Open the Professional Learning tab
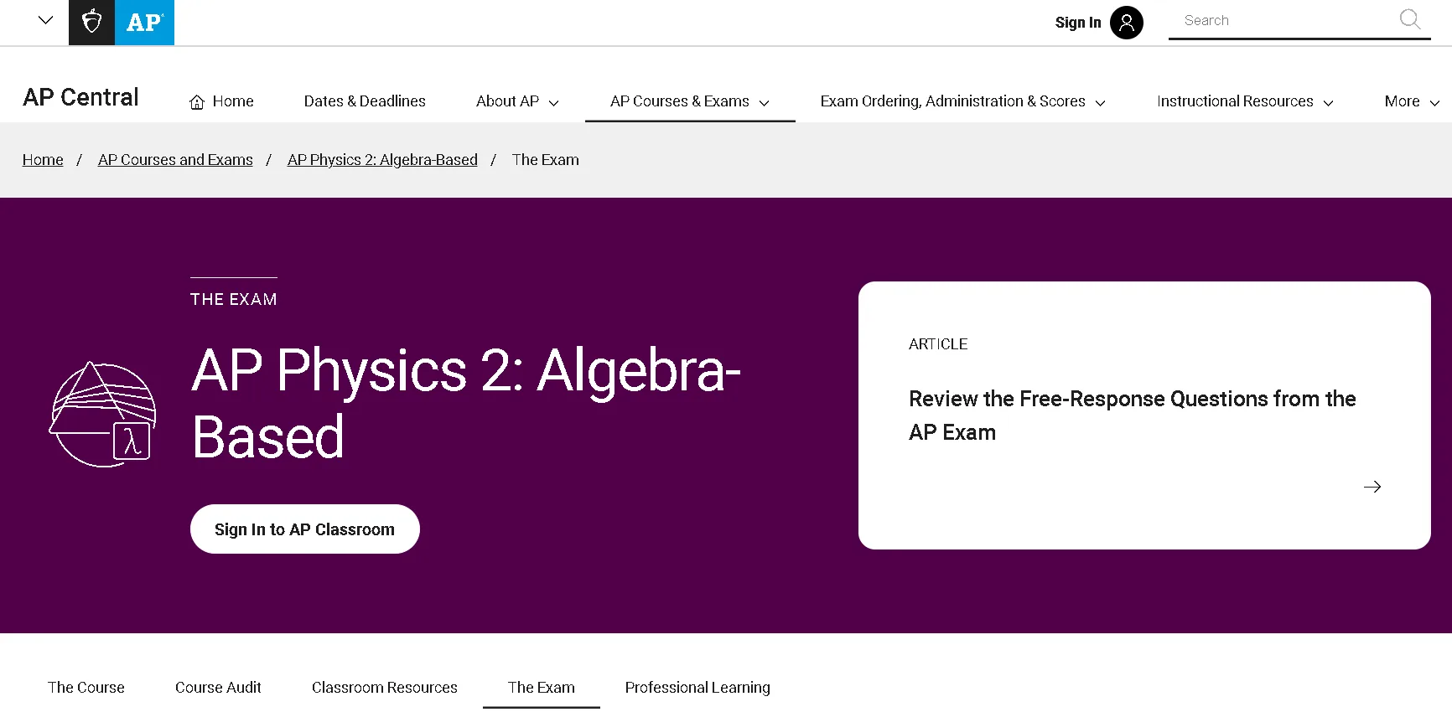 pyautogui.click(x=697, y=687)
